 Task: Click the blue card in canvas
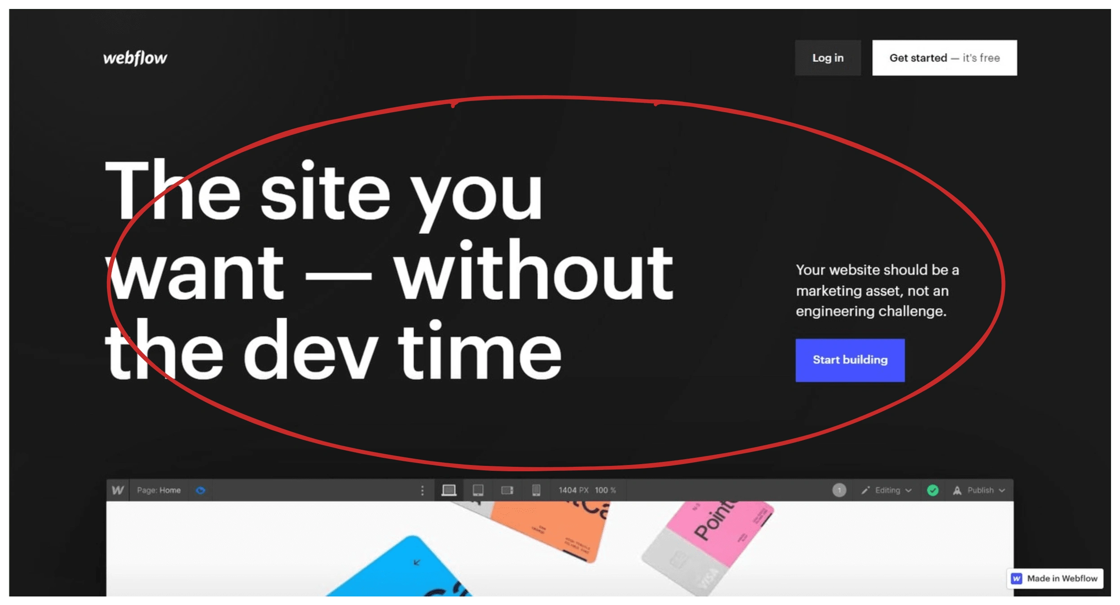[400, 569]
